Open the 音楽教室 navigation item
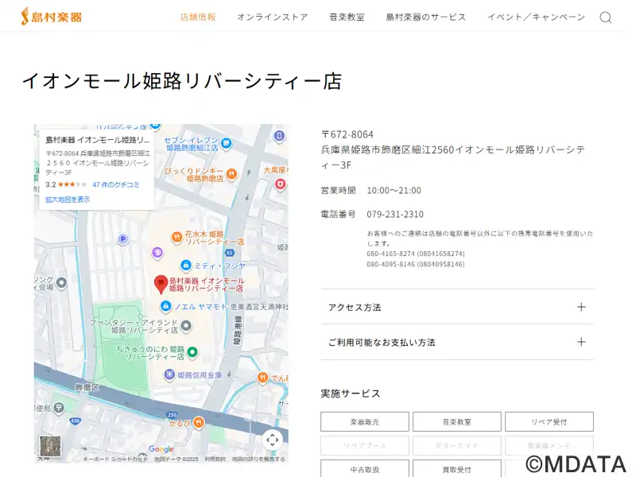Image resolution: width=636 pixels, height=477 pixels. click(x=347, y=17)
